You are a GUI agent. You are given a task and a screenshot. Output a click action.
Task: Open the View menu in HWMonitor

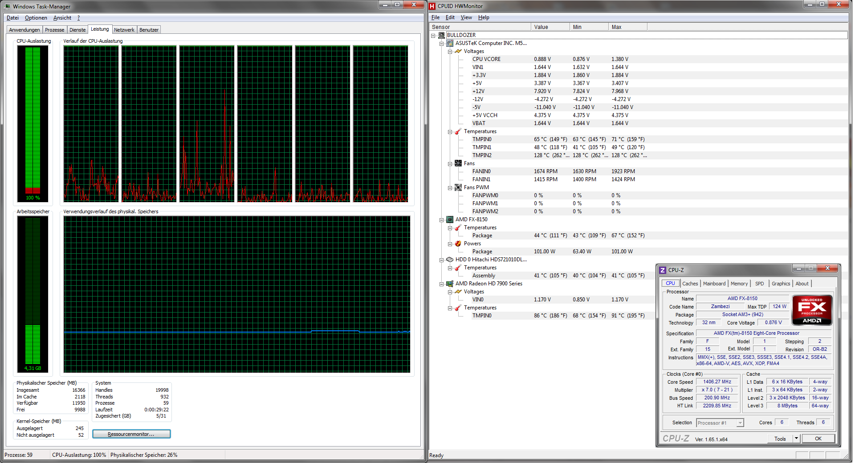pos(466,17)
